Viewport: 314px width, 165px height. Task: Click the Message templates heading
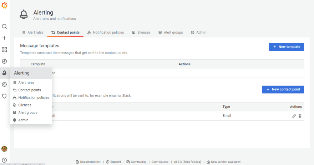(x=40, y=46)
